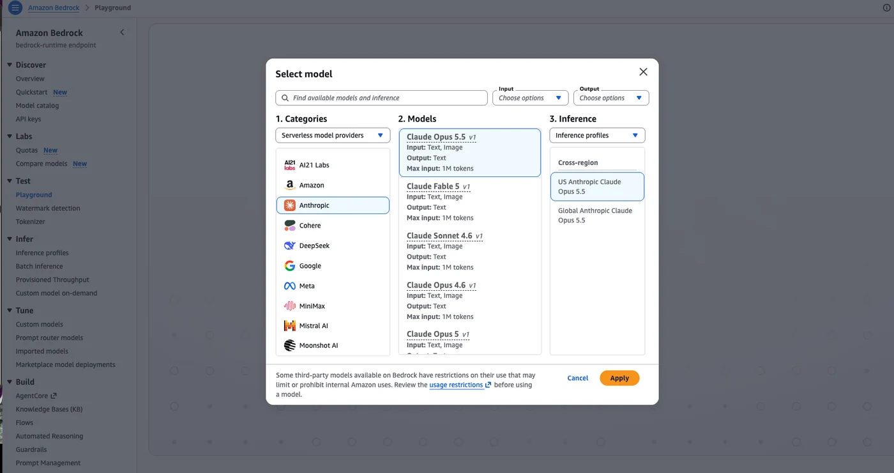Select the Cohere provider logo
This screenshot has height=473, width=894.
pos(290,226)
